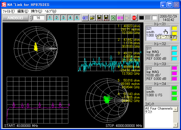This screenshot has width=181, height=130.
Task: Select white background color swatch
Action: pyautogui.click(x=154, y=18)
